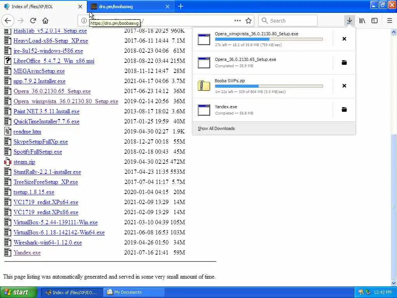Click the readme.htm text file icon
This screenshot has height=298, width=397.
tap(8, 131)
